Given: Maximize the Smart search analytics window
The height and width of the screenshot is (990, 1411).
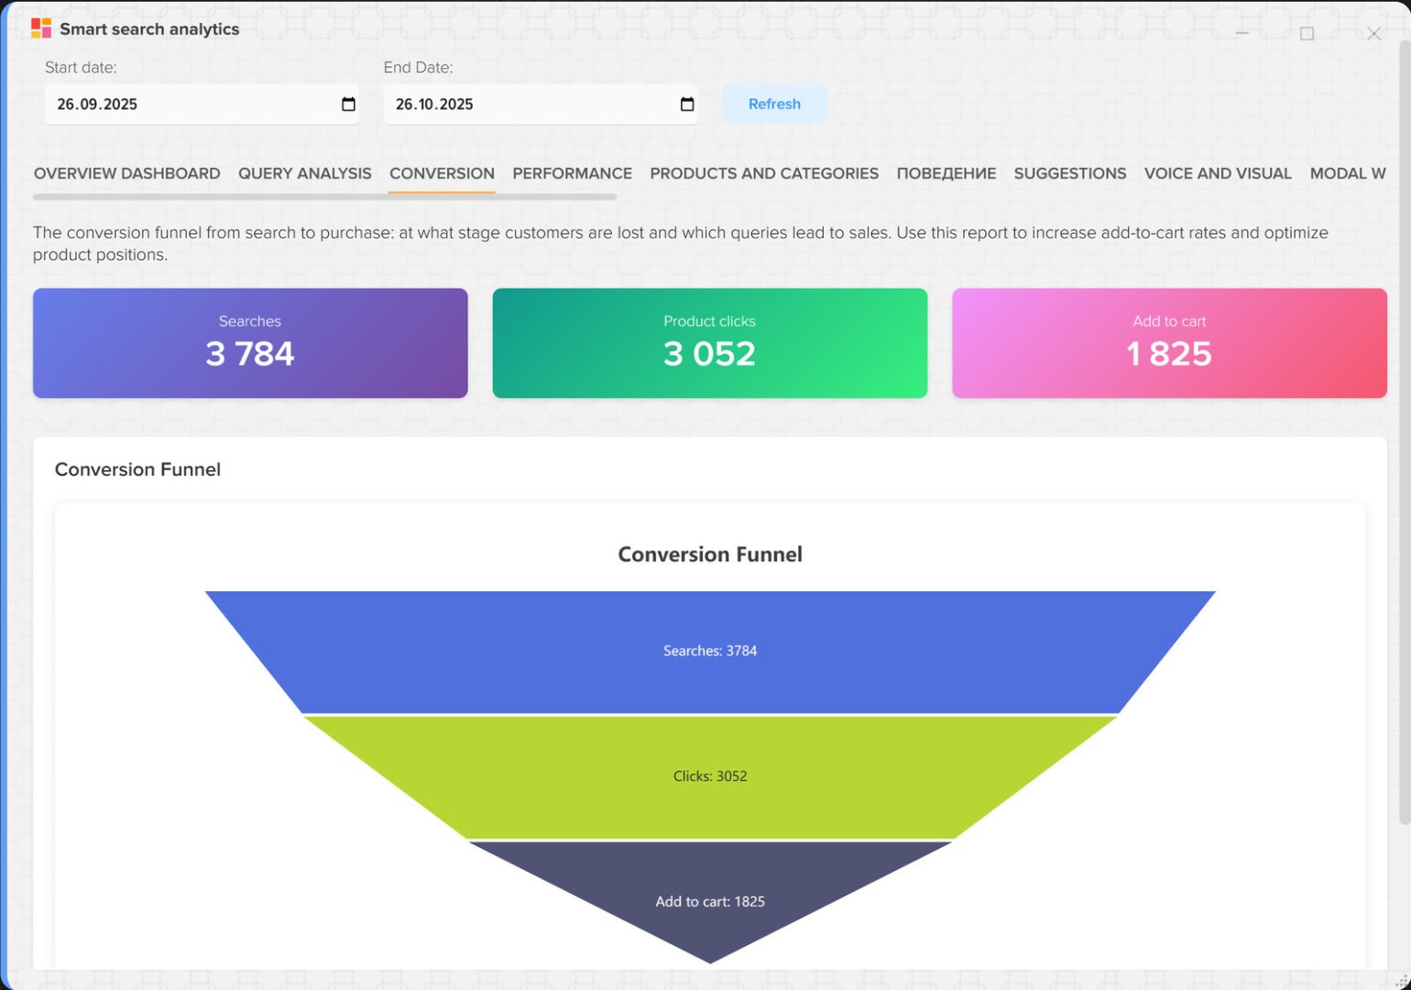Looking at the screenshot, I should point(1307,33).
